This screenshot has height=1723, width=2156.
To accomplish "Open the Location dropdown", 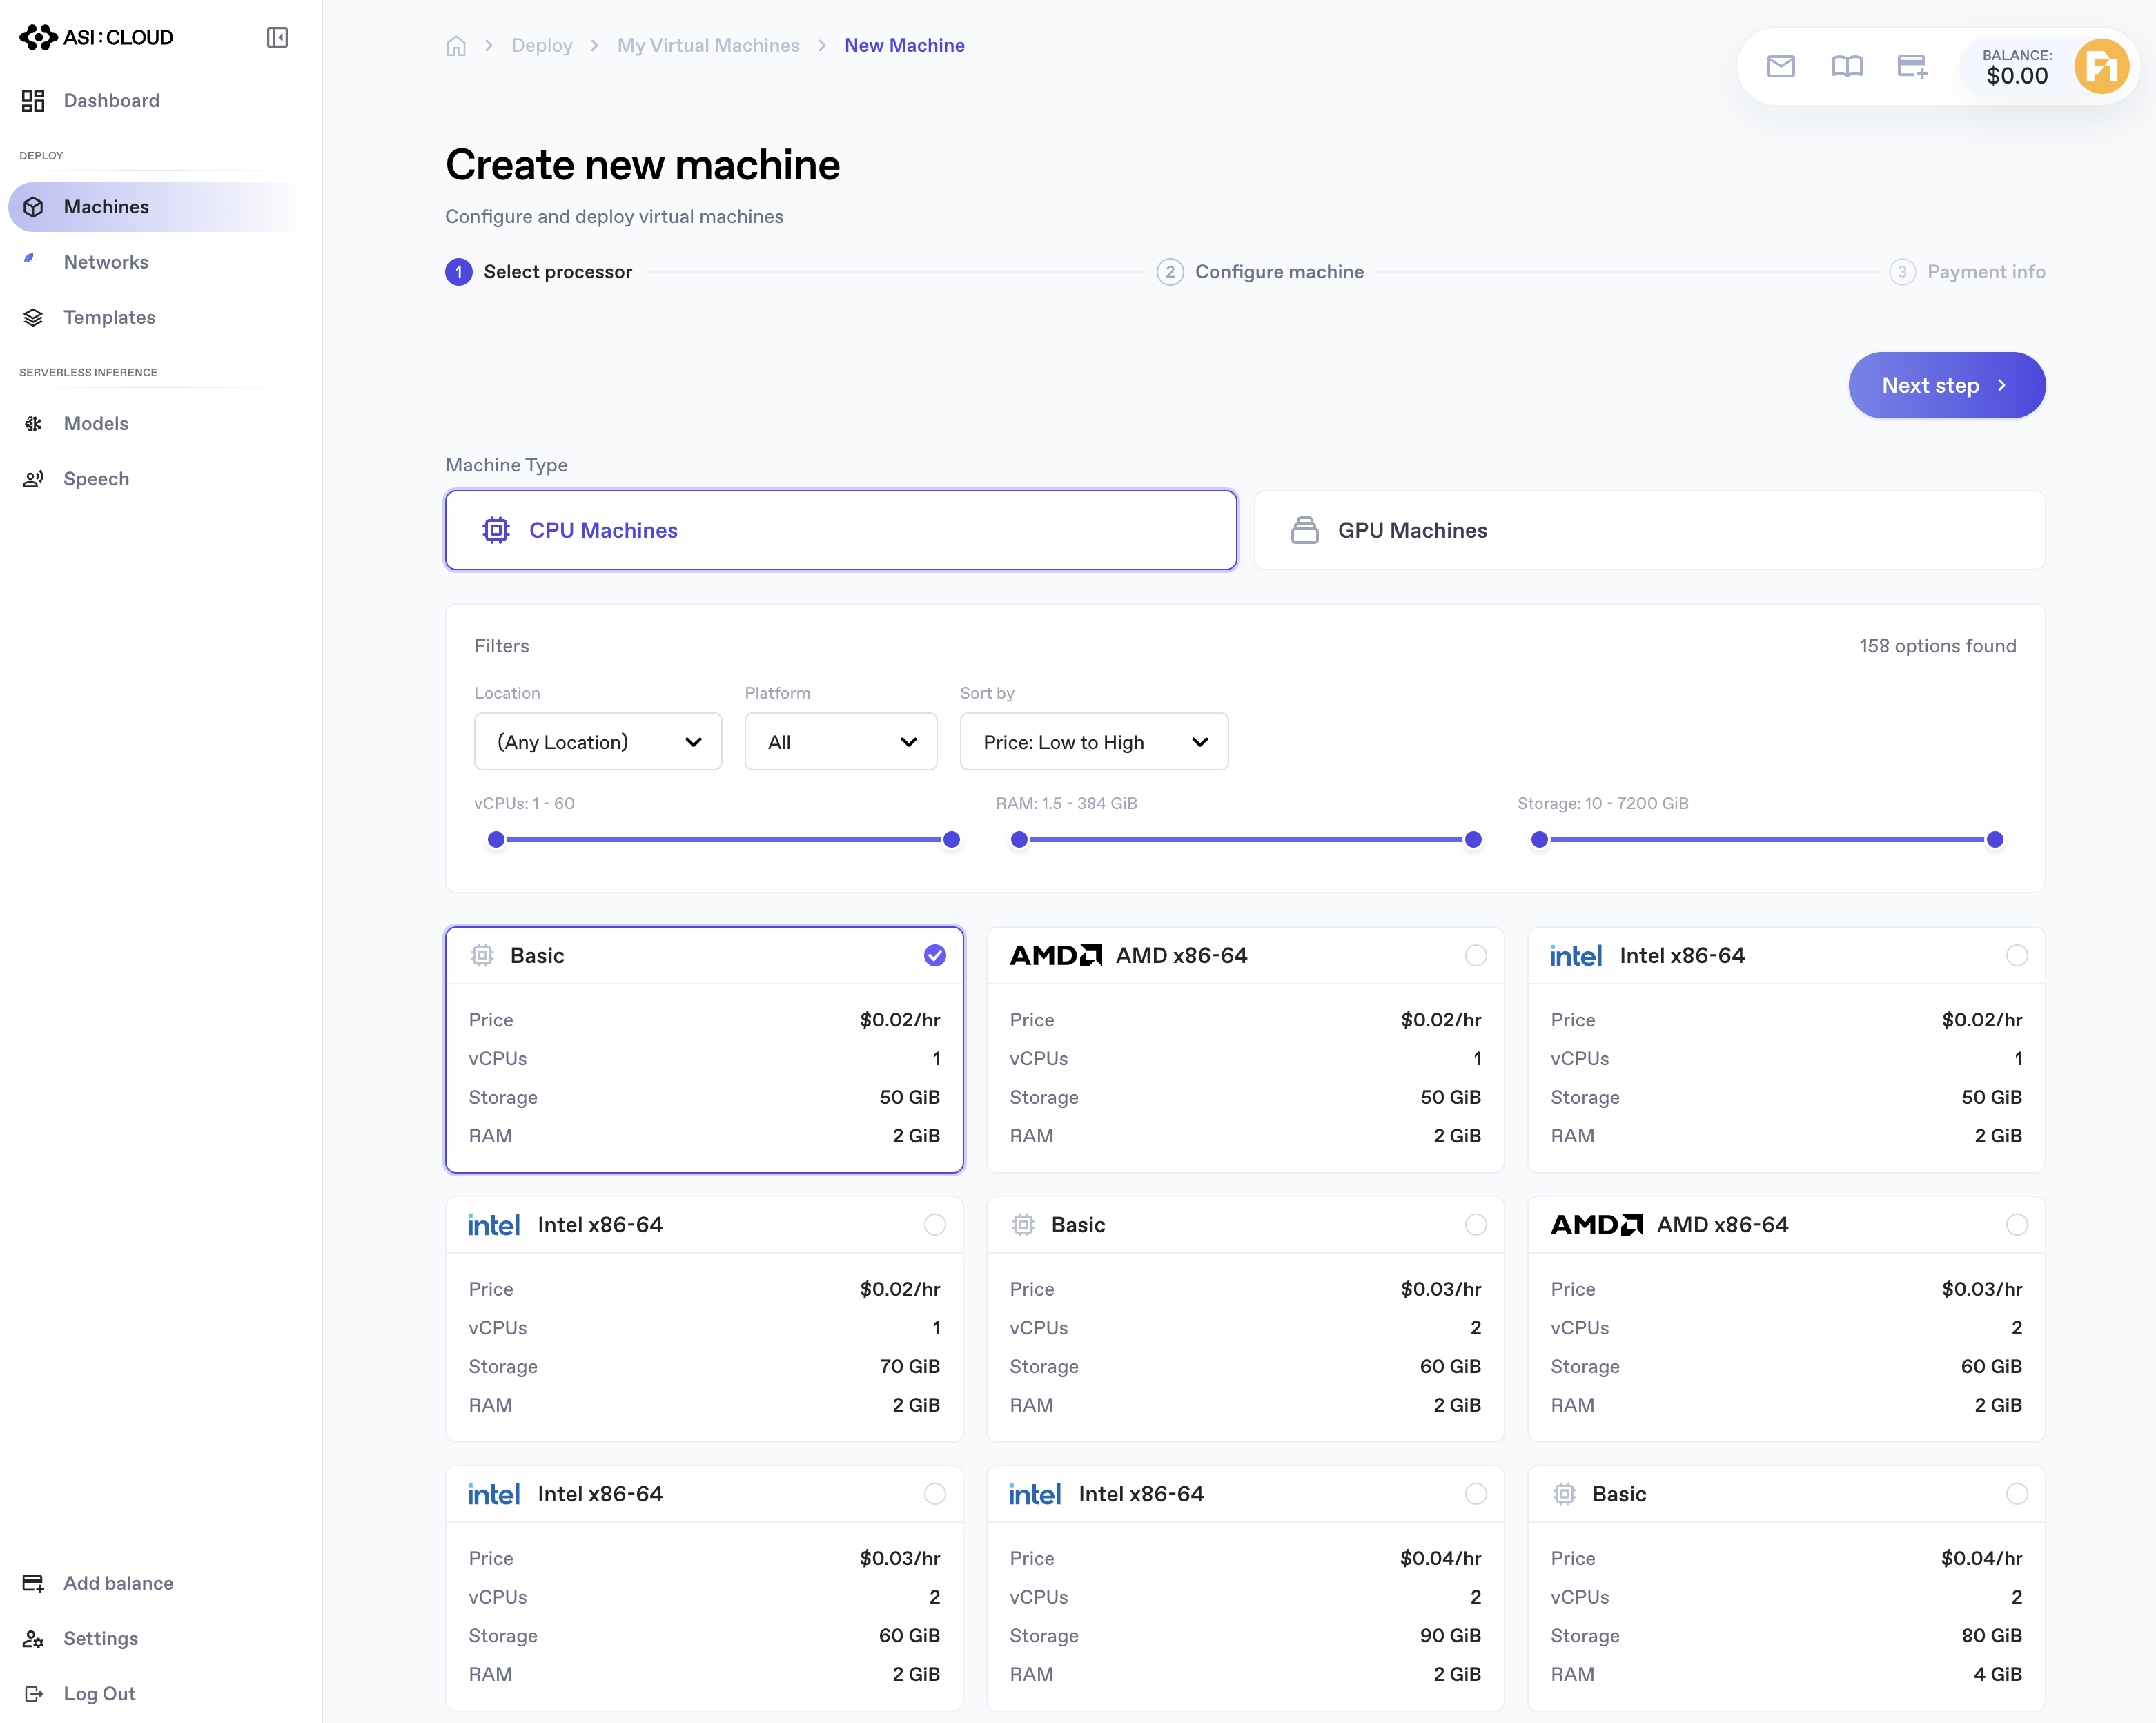I will click(x=597, y=742).
